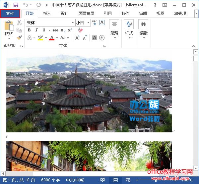Click the Grow Font icon
The image size is (199, 184).
click(x=77, y=38)
